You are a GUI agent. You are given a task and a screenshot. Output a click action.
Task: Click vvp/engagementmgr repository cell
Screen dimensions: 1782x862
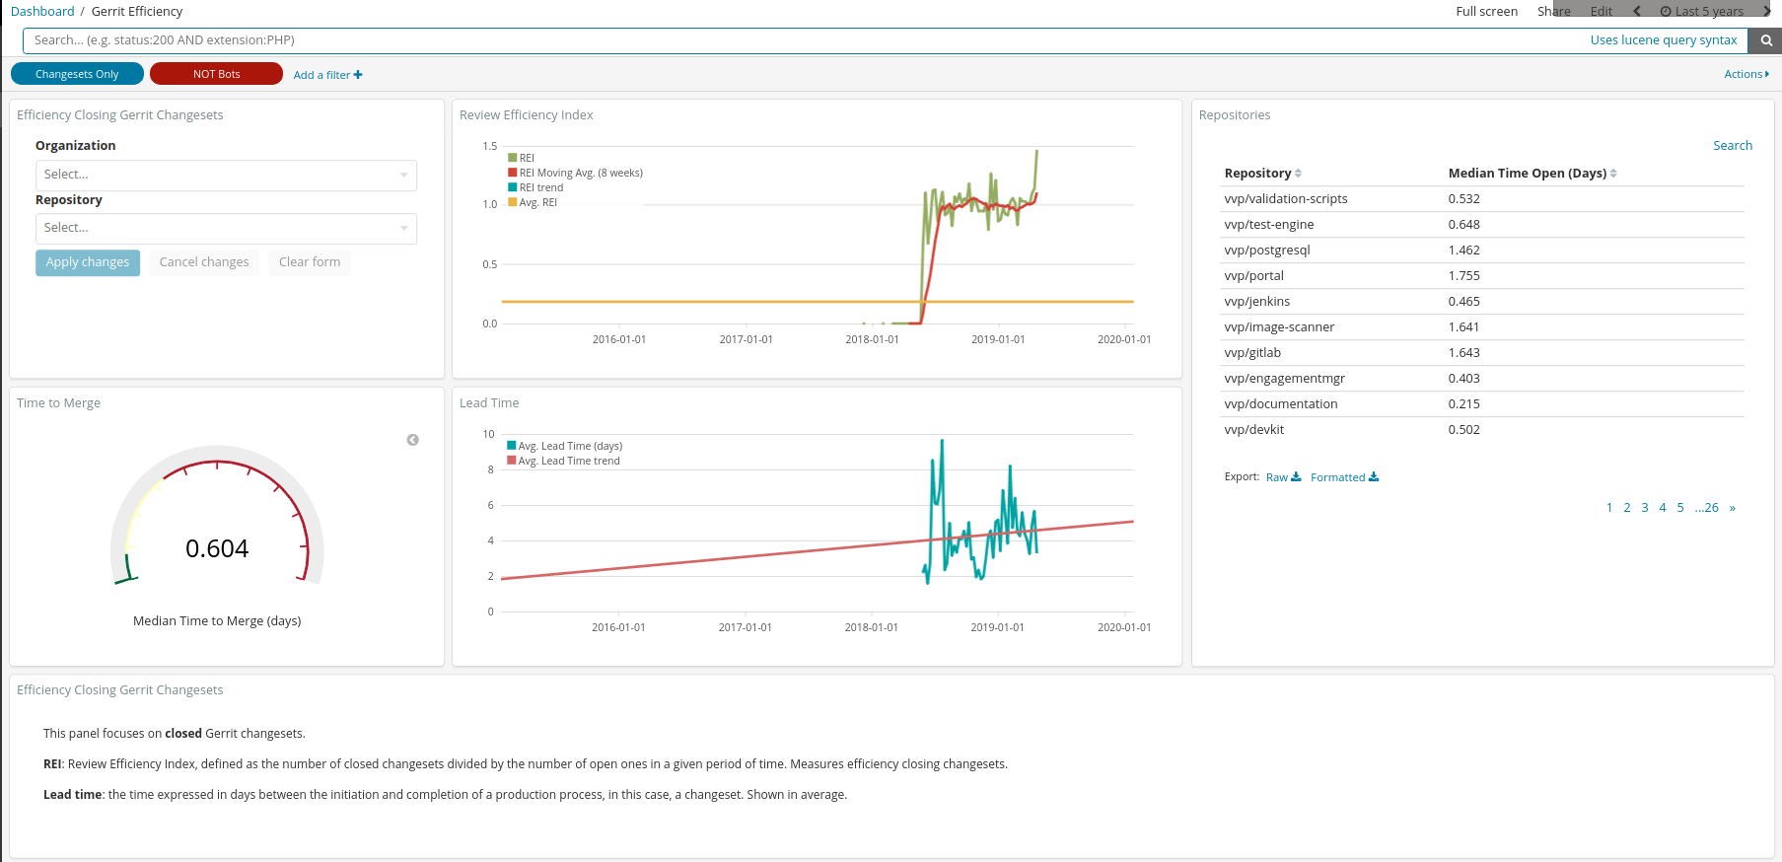point(1285,379)
